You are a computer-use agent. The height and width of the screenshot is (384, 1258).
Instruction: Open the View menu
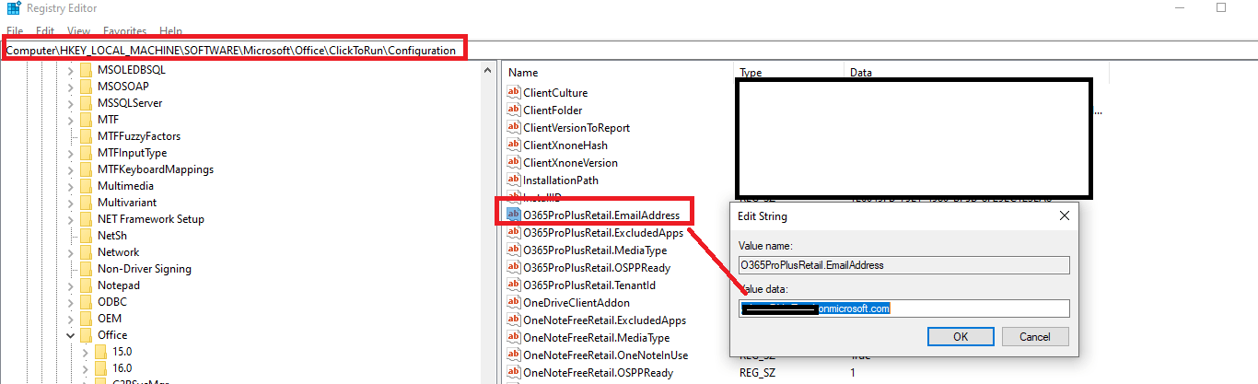pos(78,30)
